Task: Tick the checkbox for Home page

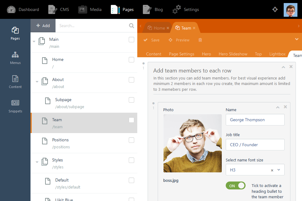Action: (x=131, y=60)
